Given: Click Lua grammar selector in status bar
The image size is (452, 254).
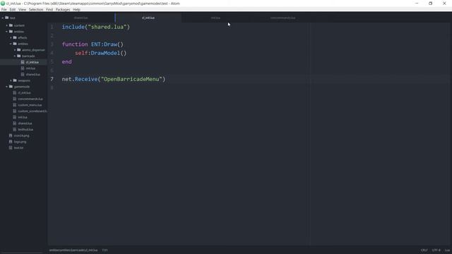Looking at the screenshot, I should tap(447, 250).
